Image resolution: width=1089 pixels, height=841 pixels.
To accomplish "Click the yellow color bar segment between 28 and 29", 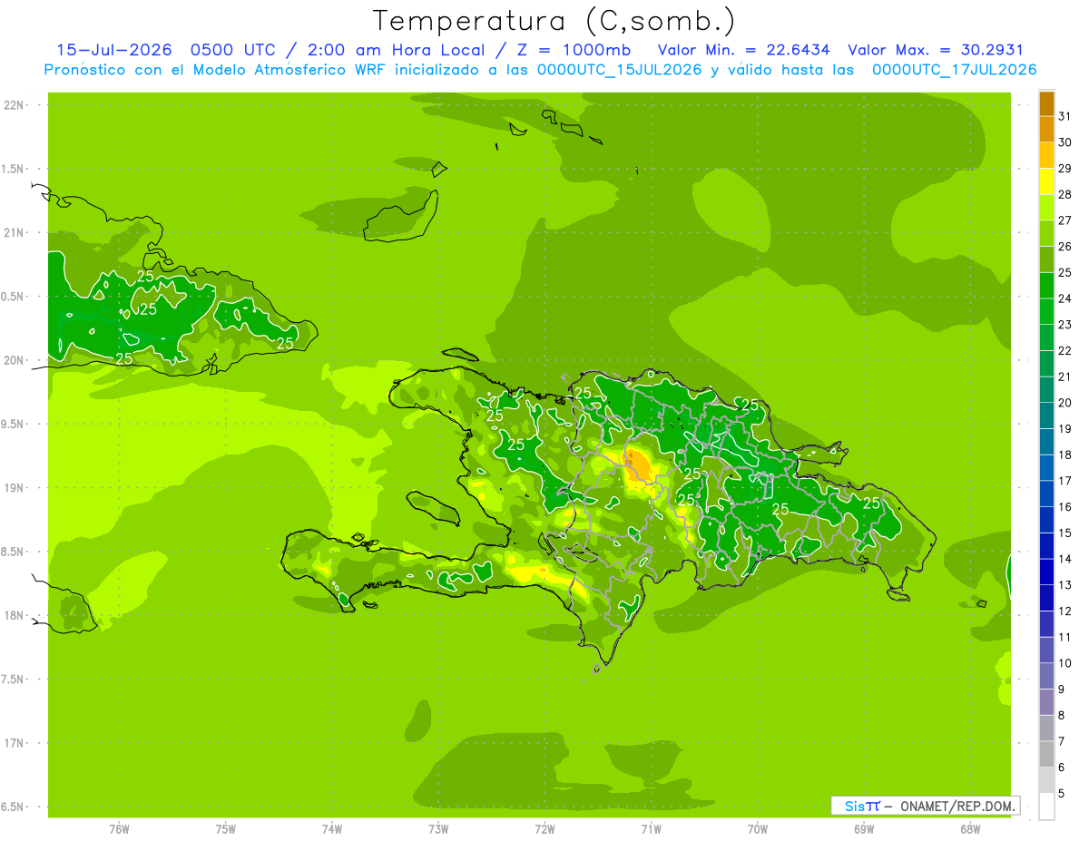I will point(1046,181).
